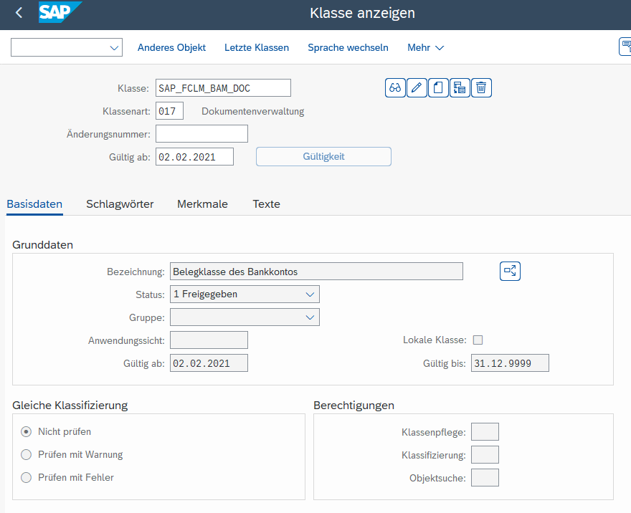Image resolution: width=631 pixels, height=513 pixels.
Task: Go back using the left arrow icon
Action: 19,13
